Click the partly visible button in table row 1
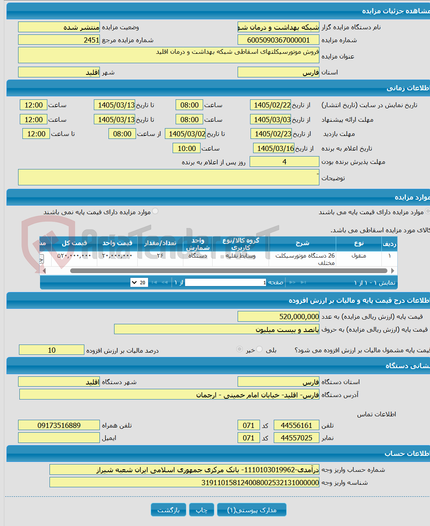 coord(41,258)
